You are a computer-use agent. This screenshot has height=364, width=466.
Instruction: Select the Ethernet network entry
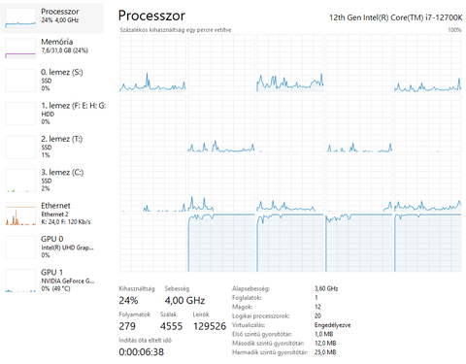[52, 214]
